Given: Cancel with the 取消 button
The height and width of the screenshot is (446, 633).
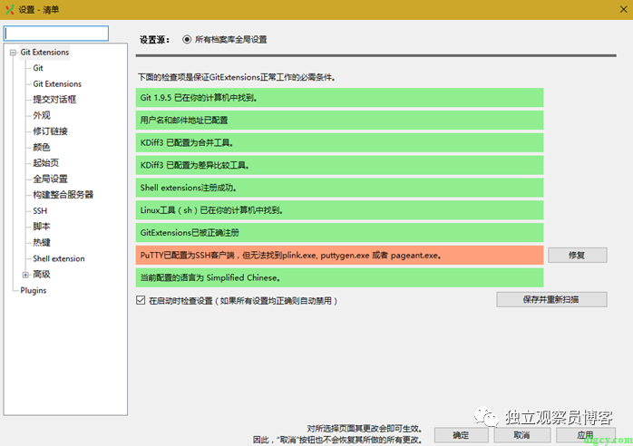Looking at the screenshot, I should point(522,435).
